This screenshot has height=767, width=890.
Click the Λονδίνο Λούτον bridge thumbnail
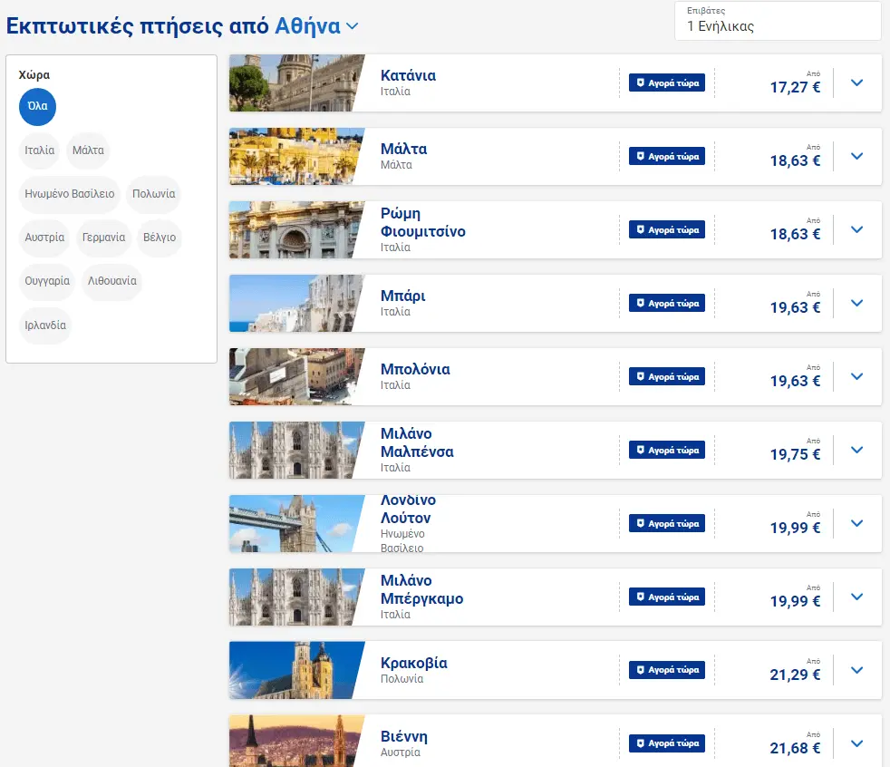pyautogui.click(x=297, y=523)
